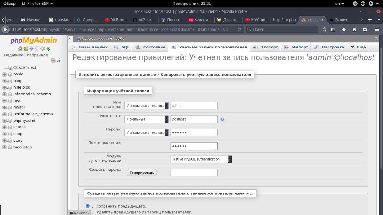Show the list of all browser tabs
This screenshot has width=383, height=215.
coord(378,20)
